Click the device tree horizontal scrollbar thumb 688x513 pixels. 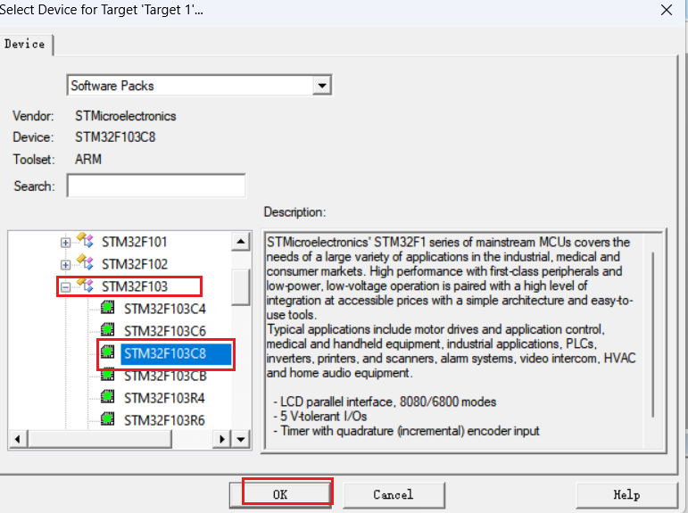point(100,439)
